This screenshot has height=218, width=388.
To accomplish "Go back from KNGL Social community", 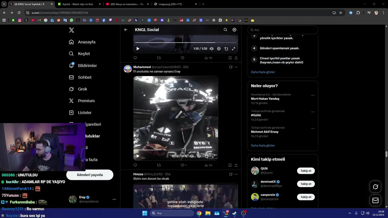I will click(126, 30).
